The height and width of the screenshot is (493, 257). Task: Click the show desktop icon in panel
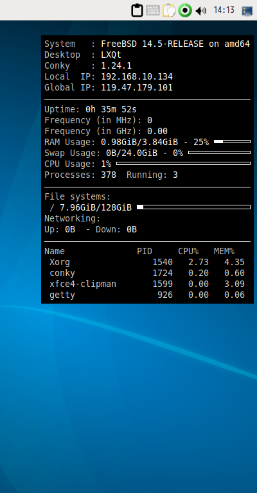pos(247,11)
